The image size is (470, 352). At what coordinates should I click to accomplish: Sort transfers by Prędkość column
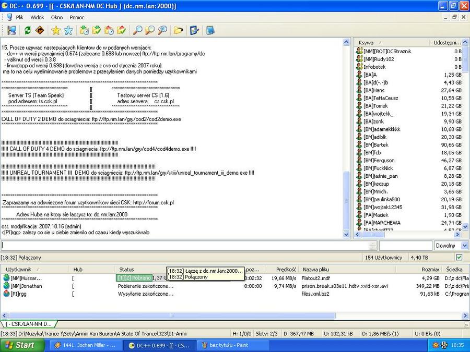pos(282,270)
